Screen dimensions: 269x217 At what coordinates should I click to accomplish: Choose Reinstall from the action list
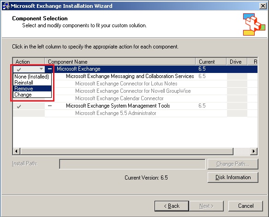point(32,83)
